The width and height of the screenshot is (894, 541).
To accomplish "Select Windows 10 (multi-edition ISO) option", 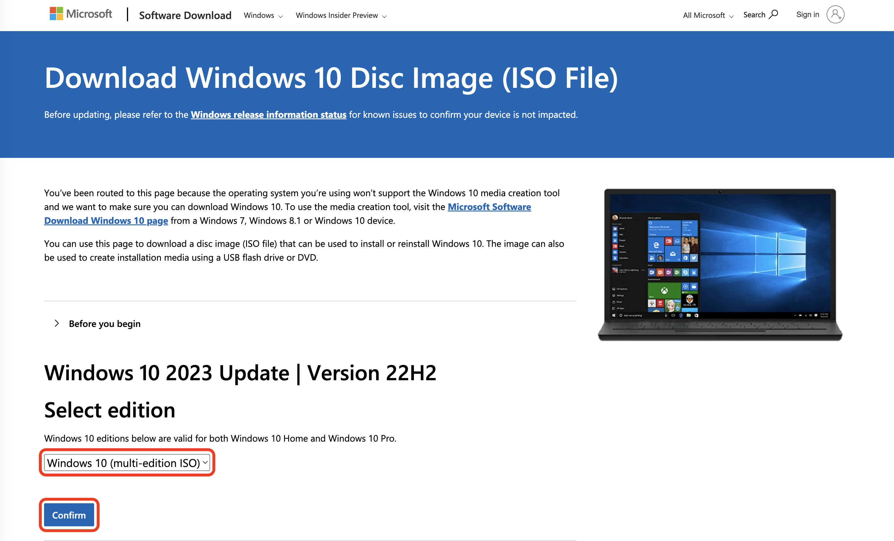I will coord(126,463).
